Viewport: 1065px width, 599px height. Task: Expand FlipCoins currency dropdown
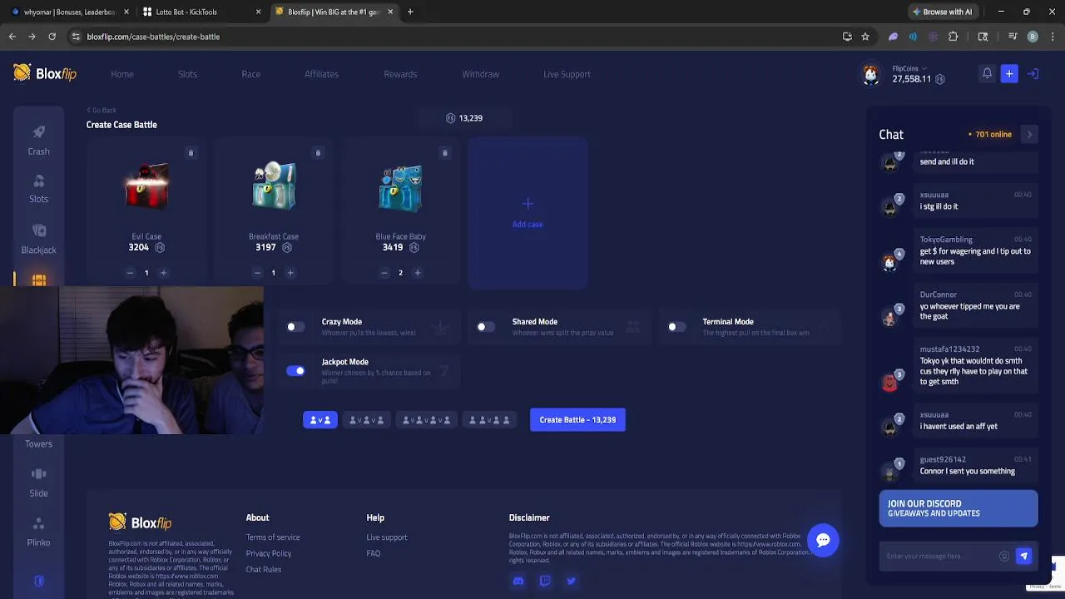(909, 68)
